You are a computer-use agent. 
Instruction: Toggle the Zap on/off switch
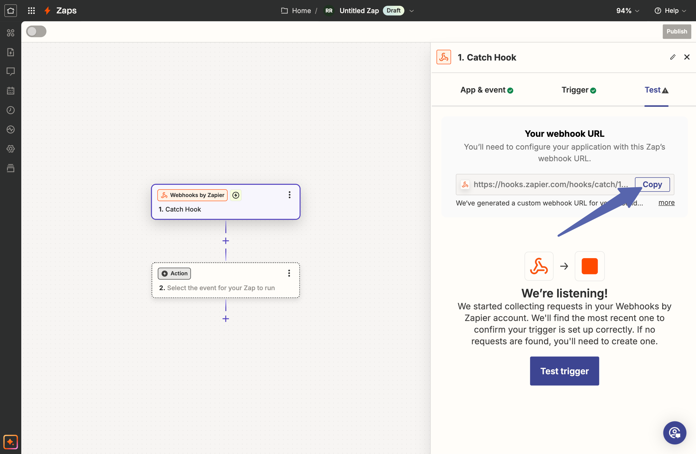click(x=36, y=31)
